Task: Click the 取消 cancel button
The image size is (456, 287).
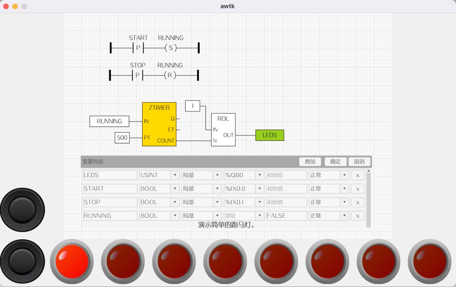Action: point(359,162)
